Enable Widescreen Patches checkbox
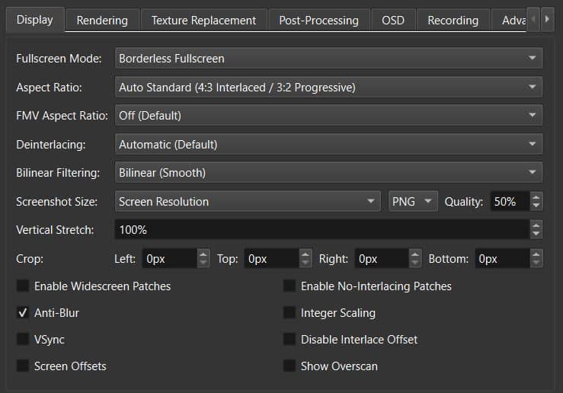The image size is (563, 393). point(23,286)
